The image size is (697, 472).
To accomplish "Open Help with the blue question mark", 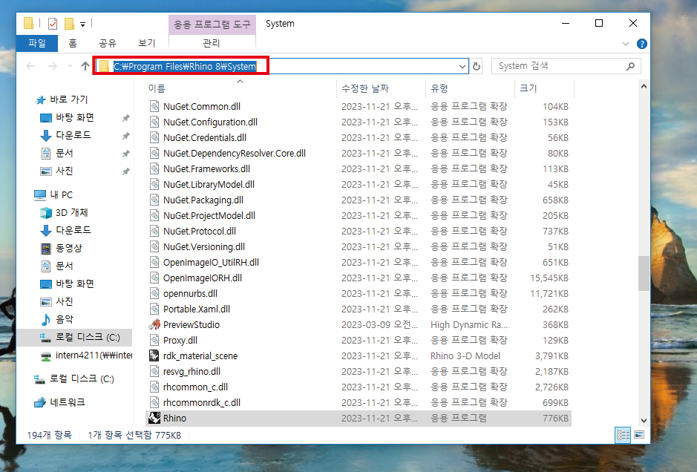I will [642, 44].
